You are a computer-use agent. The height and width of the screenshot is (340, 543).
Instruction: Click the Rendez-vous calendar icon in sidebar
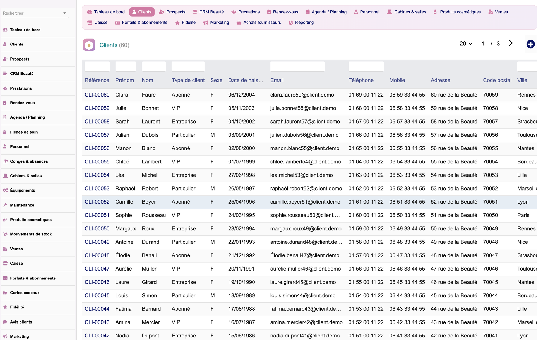point(5,103)
